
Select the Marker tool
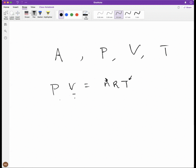click(40, 14)
